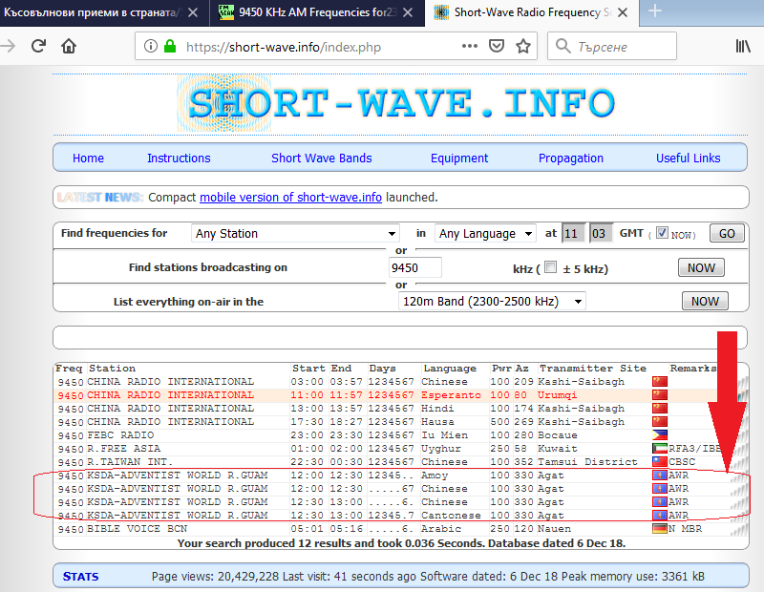Close the 9450 KHz AM Frequencies tab
This screenshot has height=592, width=764.
pyautogui.click(x=408, y=12)
